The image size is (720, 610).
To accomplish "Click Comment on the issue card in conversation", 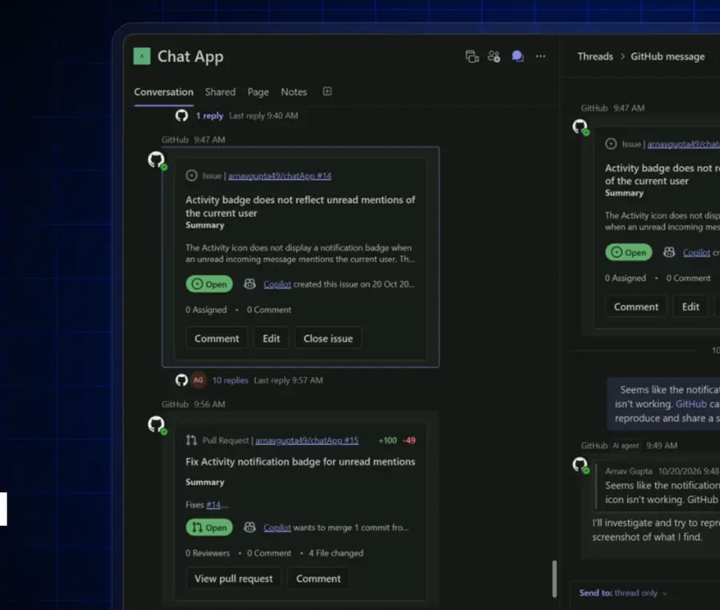I will (217, 338).
